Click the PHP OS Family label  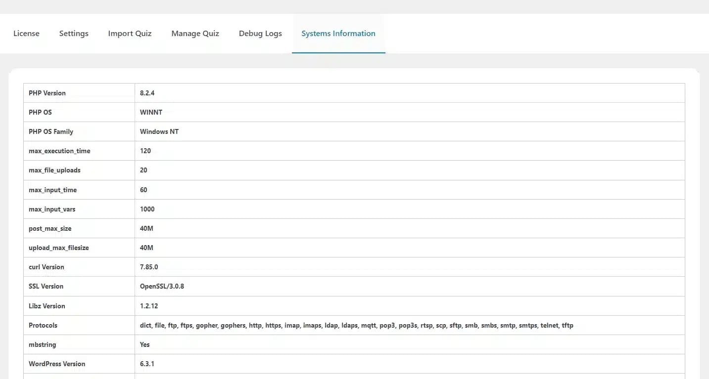[51, 131]
